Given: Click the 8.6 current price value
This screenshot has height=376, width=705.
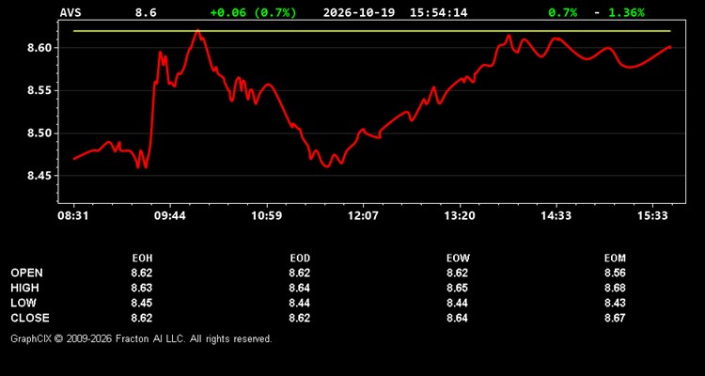Looking at the screenshot, I should [x=146, y=12].
